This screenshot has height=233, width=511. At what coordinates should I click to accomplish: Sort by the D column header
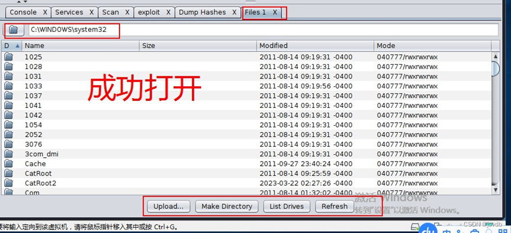pyautogui.click(x=12, y=46)
